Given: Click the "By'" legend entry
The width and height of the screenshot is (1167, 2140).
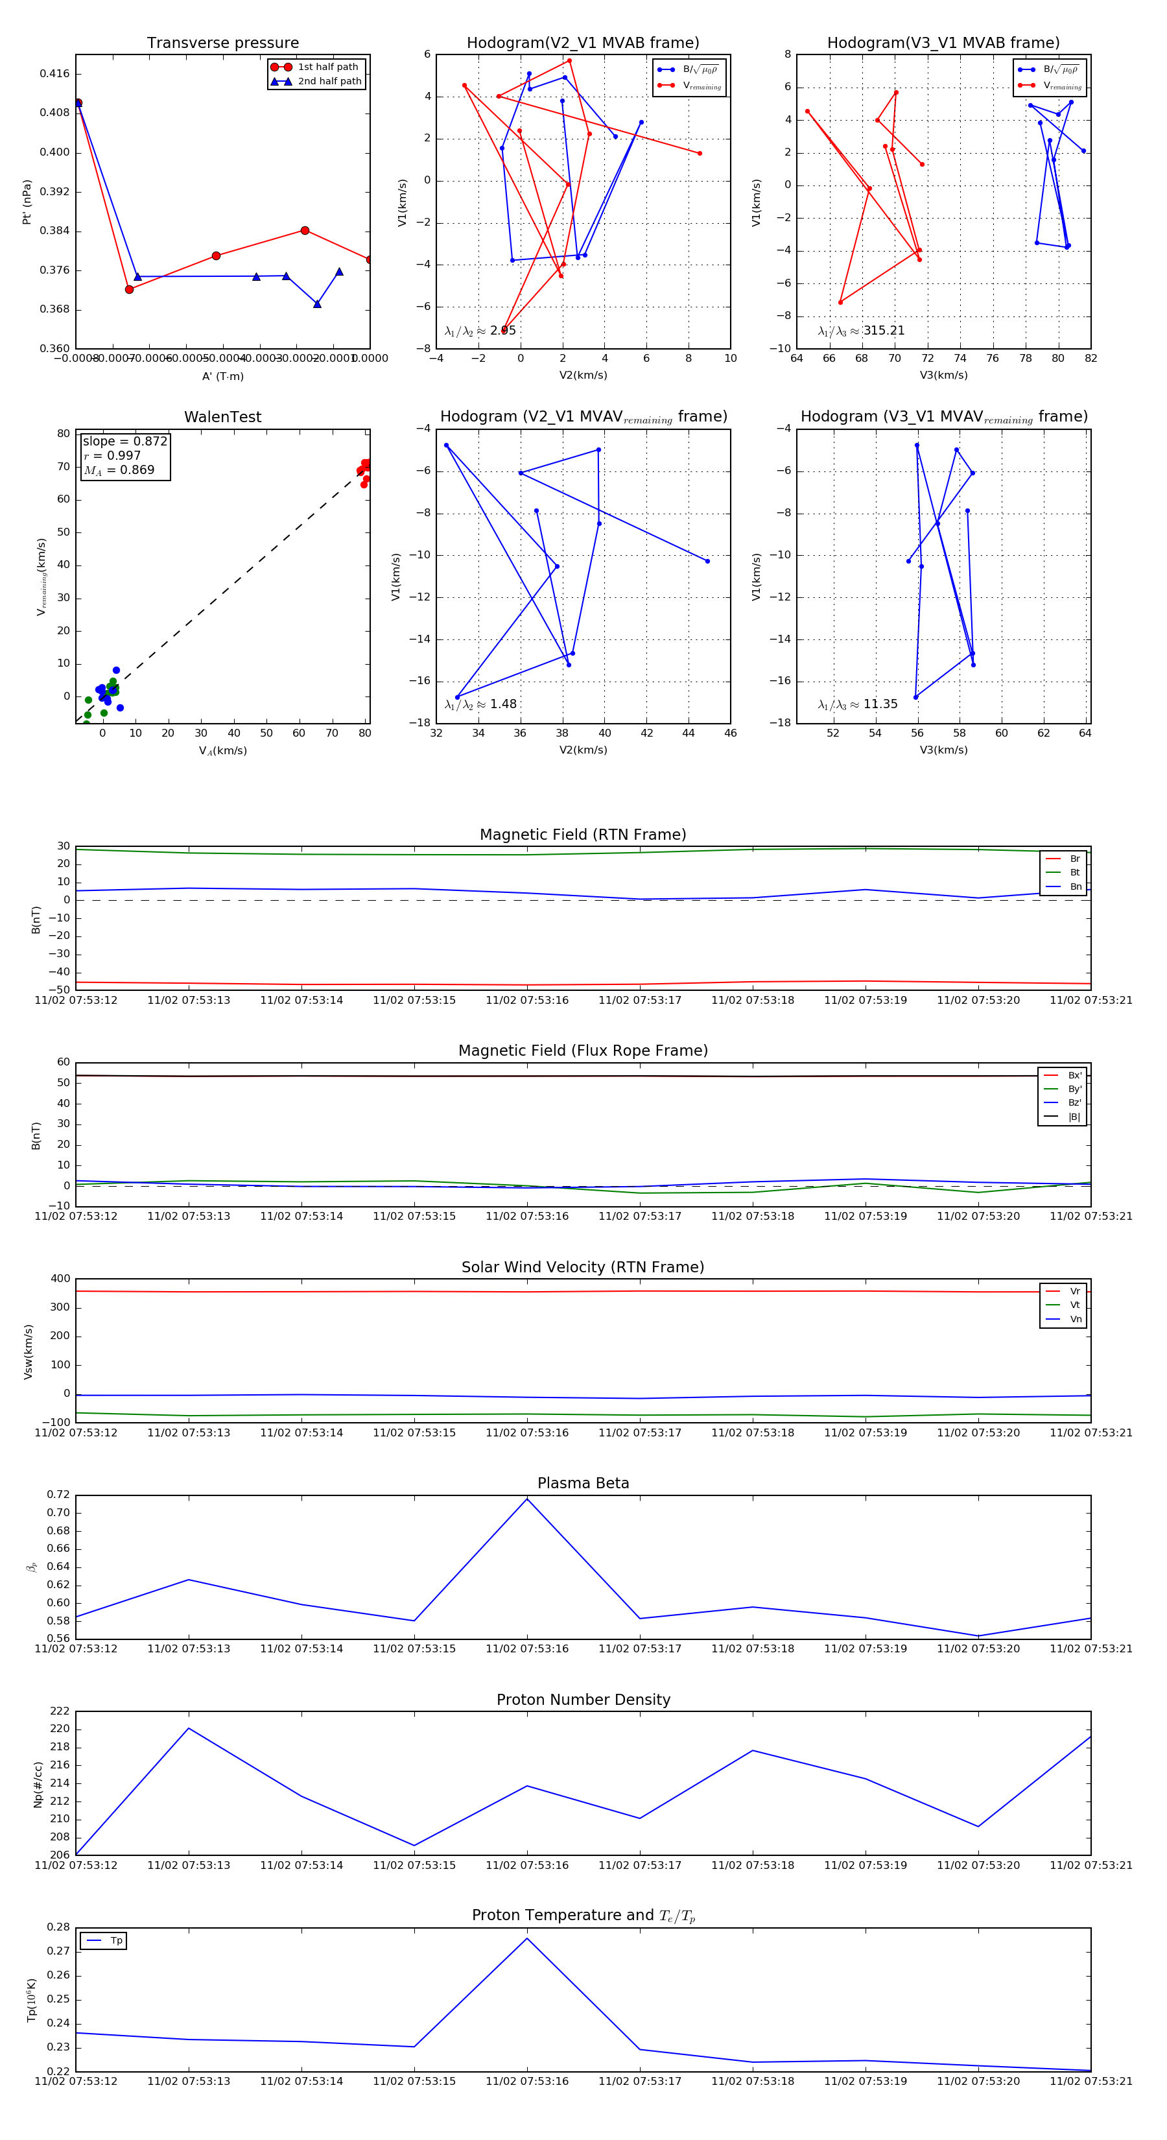Looking at the screenshot, I should tap(1063, 1089).
